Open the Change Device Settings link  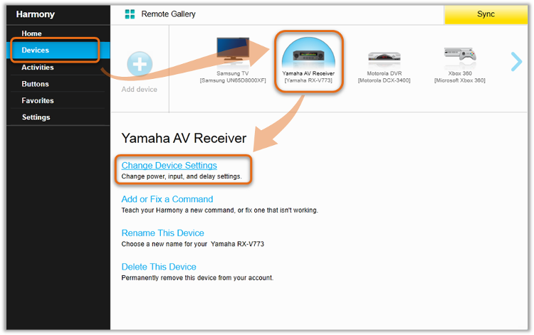169,165
